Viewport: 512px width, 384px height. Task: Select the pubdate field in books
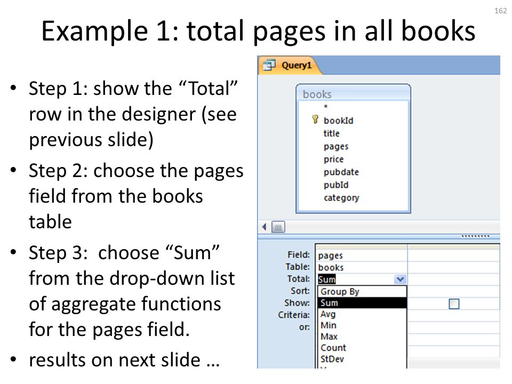pos(341,172)
